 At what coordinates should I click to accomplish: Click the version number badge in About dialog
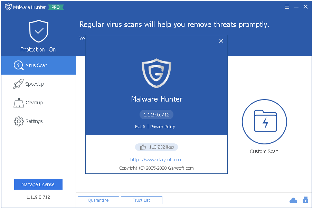(156, 115)
